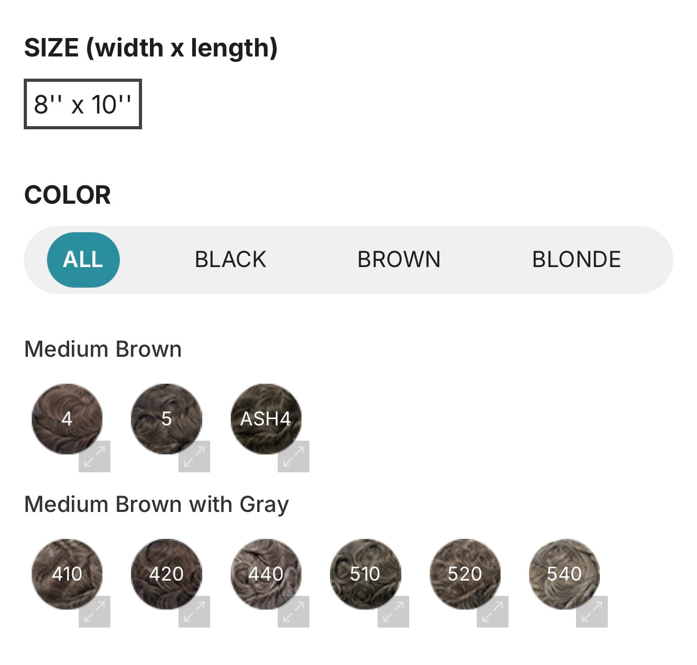Filter colors by BLACK
The width and height of the screenshot is (697, 665).
pyautogui.click(x=230, y=260)
